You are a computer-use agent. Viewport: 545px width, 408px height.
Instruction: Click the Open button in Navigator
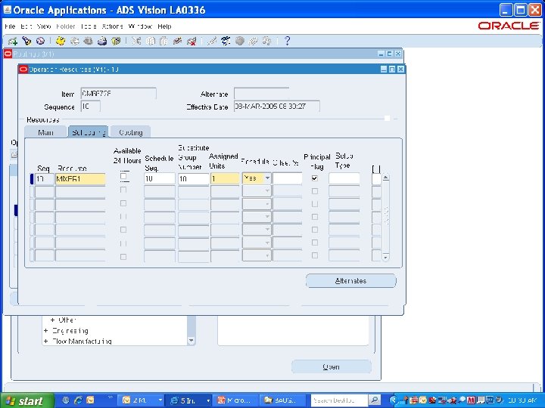pyautogui.click(x=332, y=366)
